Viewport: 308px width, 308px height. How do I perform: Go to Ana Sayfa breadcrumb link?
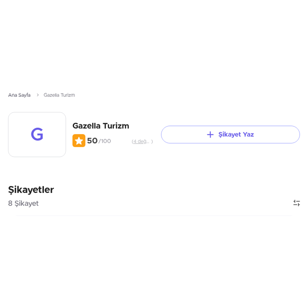(19, 95)
